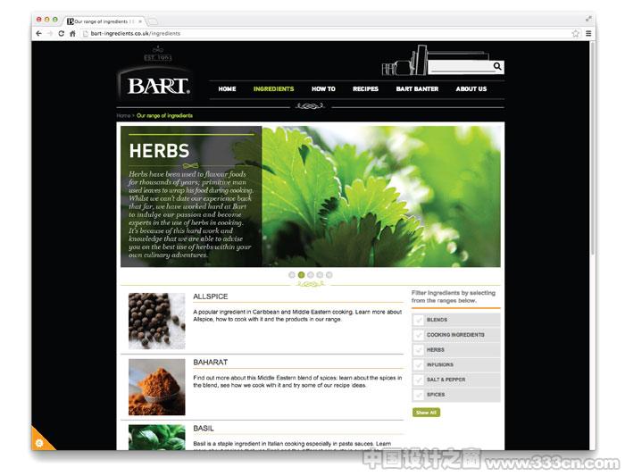Click the address bar URL
Viewport: 625px width, 476px height.
136,33
